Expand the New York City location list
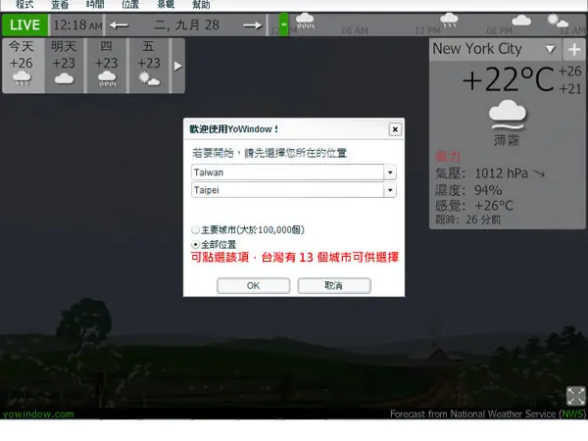The width and height of the screenshot is (588, 441). [x=550, y=49]
